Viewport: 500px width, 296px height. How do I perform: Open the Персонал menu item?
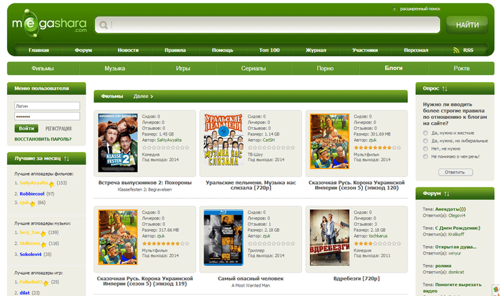416,51
